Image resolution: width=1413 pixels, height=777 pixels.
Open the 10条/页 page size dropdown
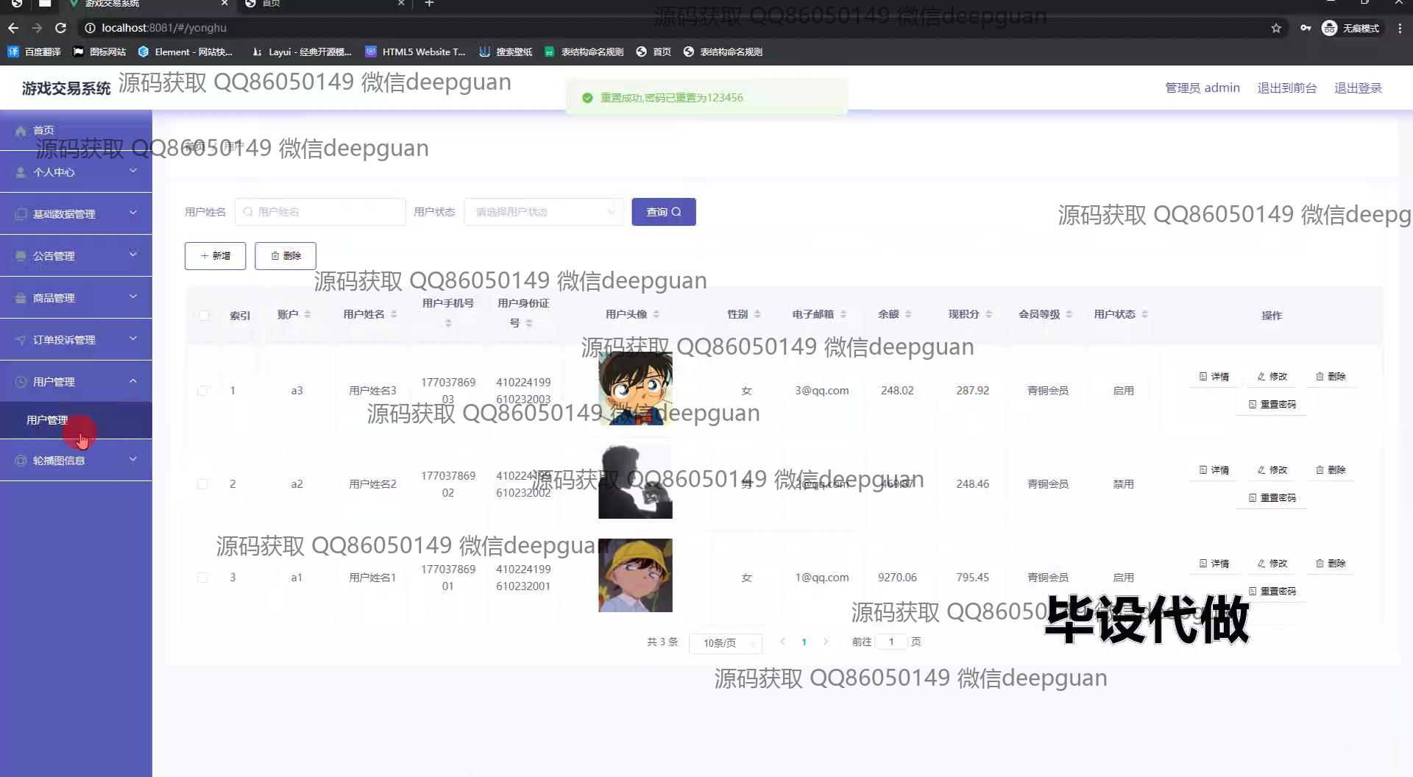point(725,643)
